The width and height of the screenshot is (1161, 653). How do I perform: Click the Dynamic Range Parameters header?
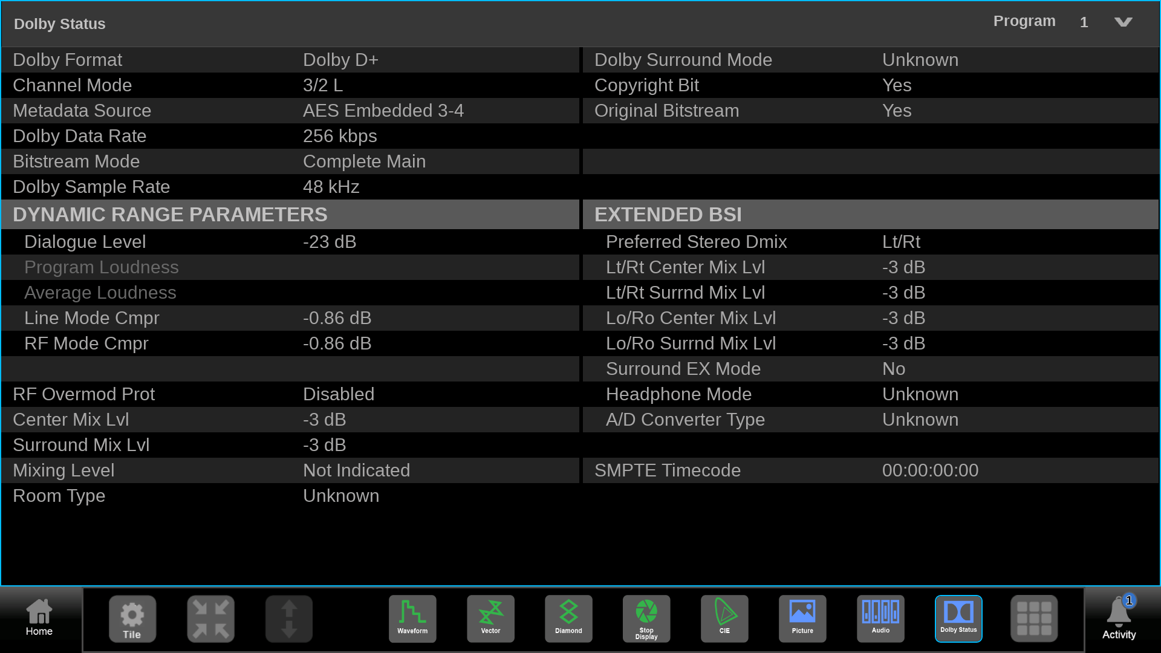coord(170,215)
